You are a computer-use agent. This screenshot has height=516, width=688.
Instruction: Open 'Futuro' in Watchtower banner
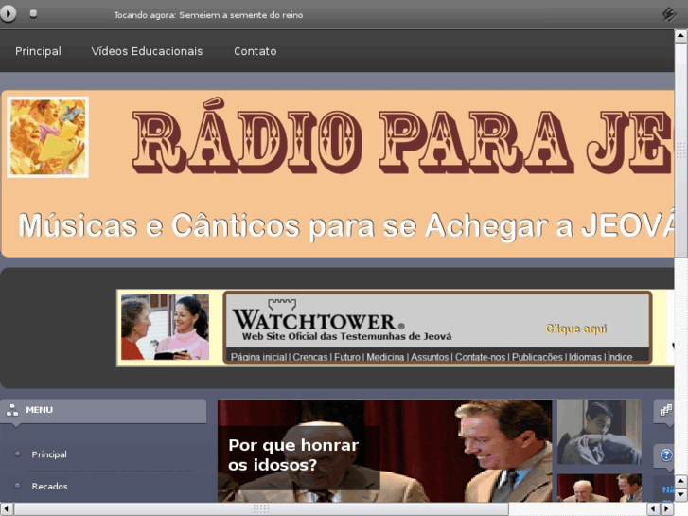[x=347, y=357]
